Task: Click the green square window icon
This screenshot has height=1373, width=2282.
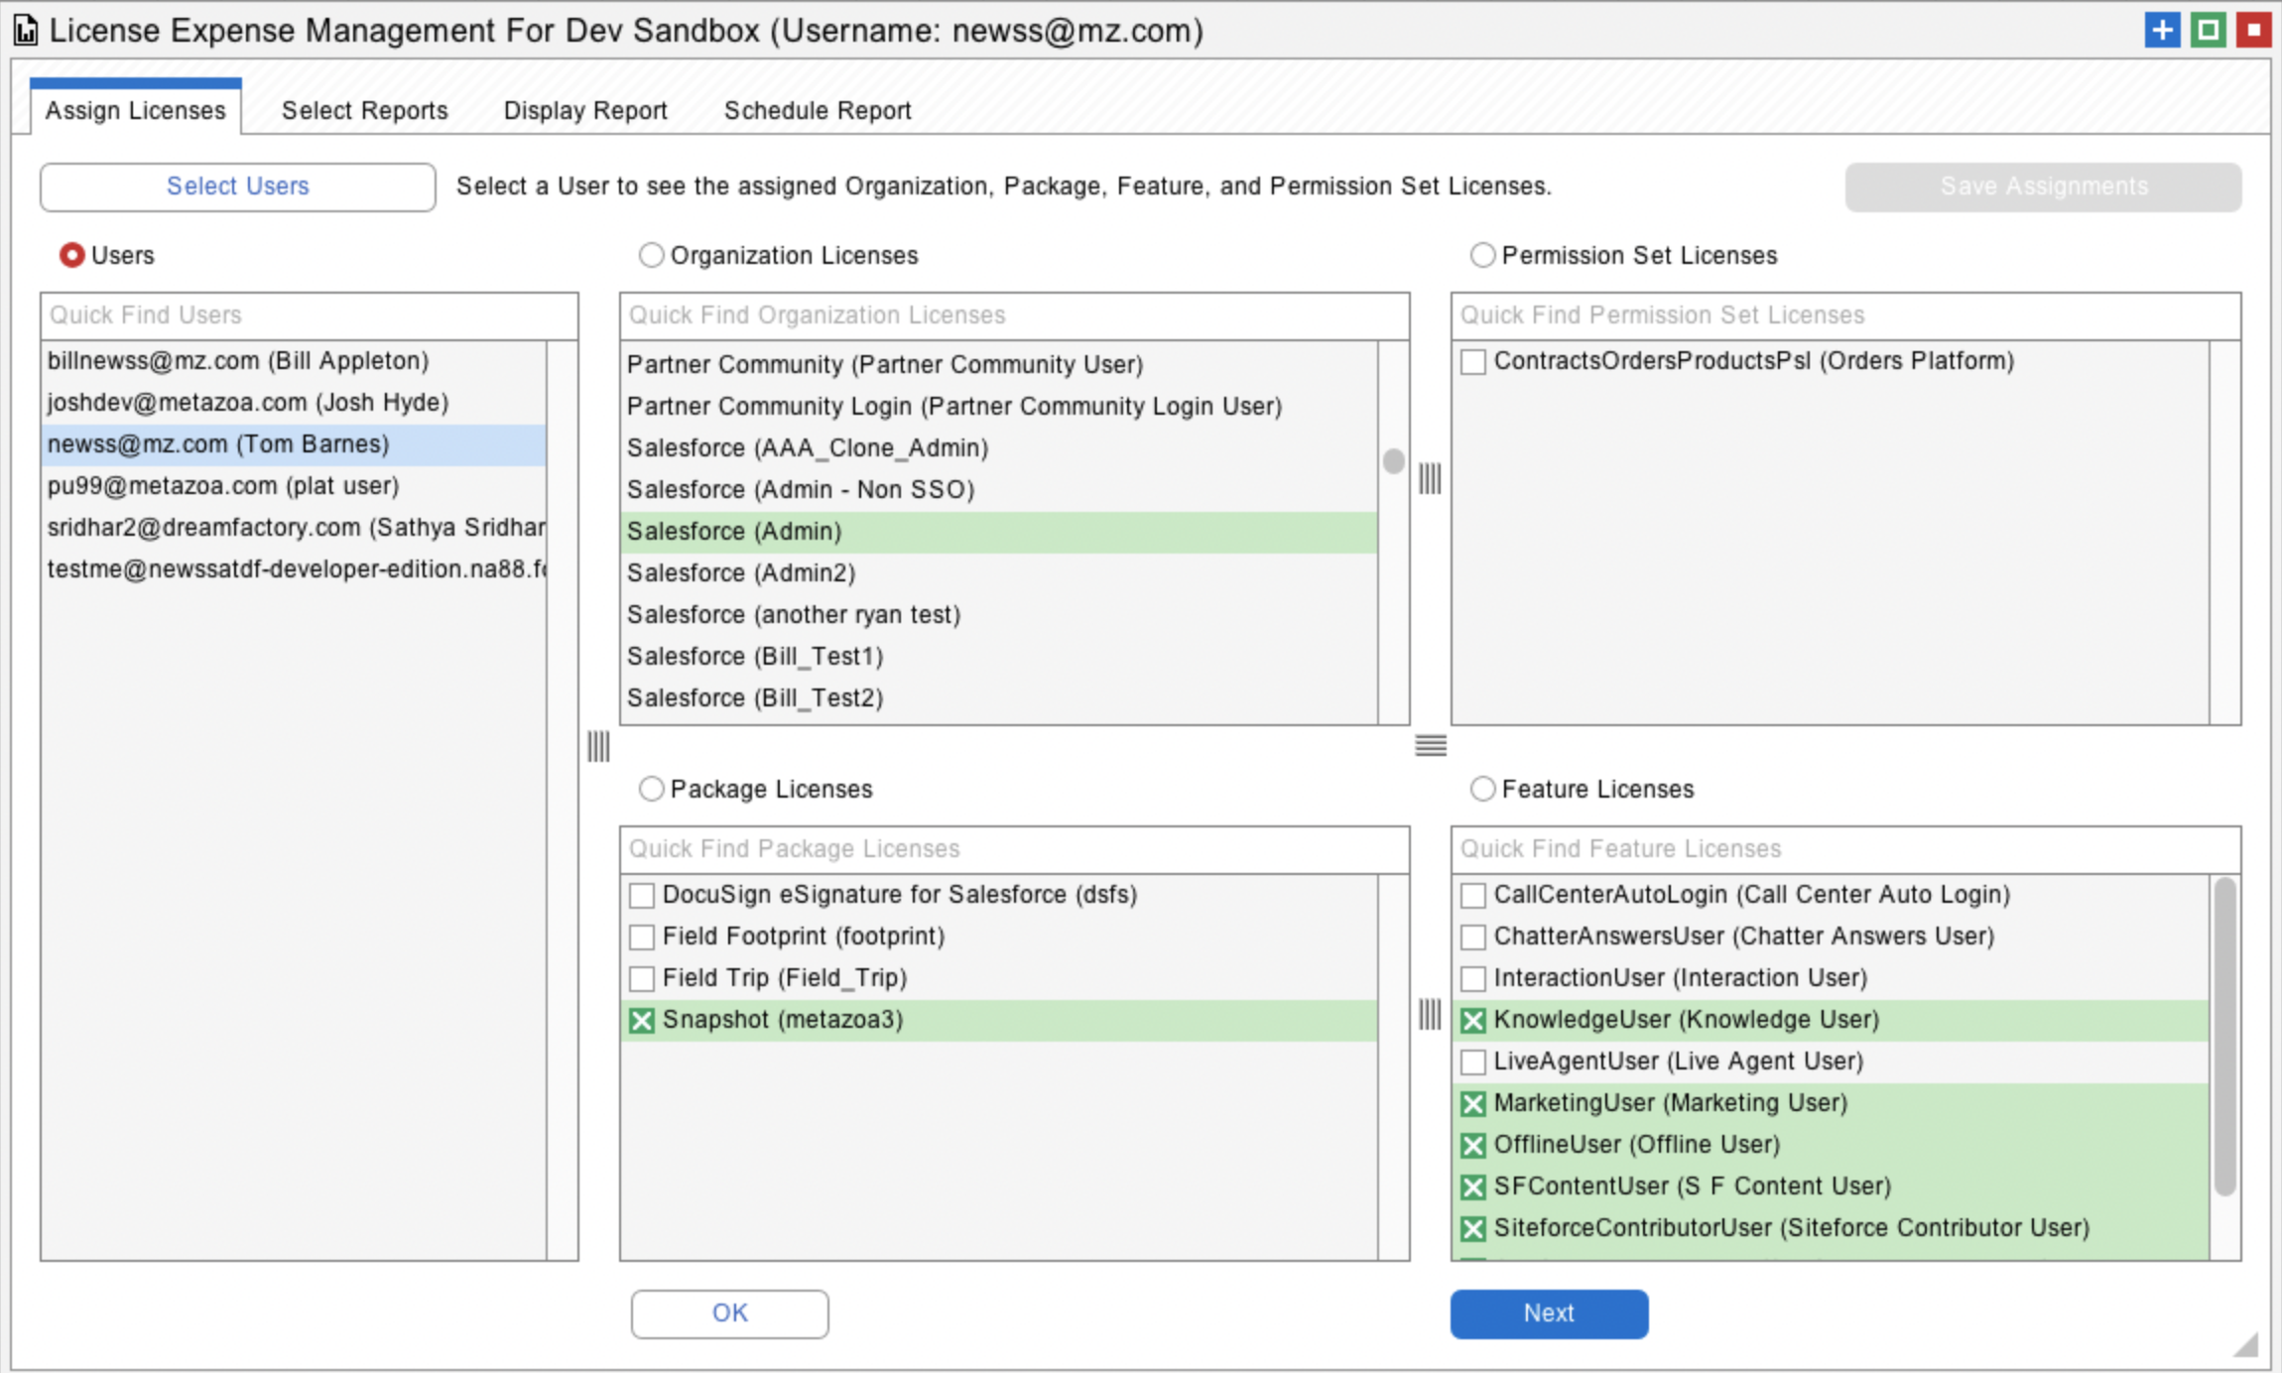Action: 2208,30
